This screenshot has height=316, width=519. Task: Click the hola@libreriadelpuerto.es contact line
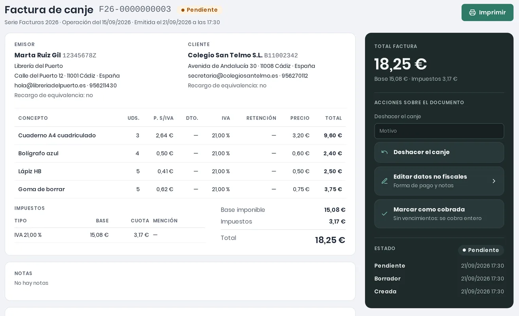tap(66, 86)
